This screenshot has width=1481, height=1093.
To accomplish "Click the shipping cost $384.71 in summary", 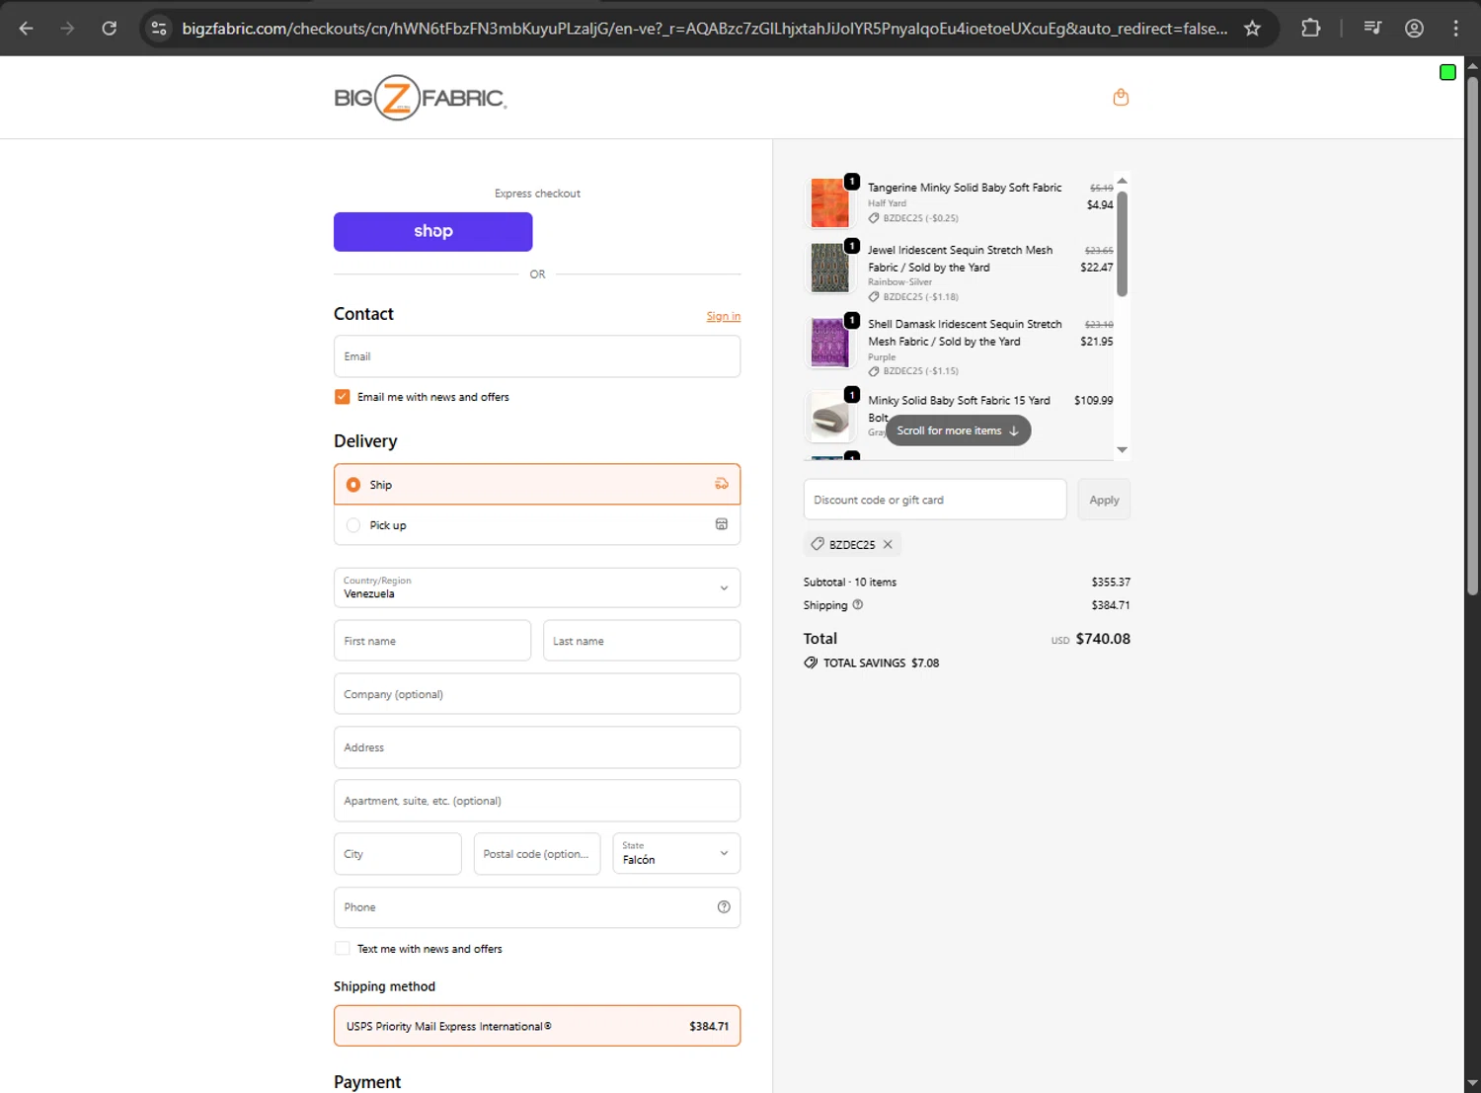I will point(1111,605).
